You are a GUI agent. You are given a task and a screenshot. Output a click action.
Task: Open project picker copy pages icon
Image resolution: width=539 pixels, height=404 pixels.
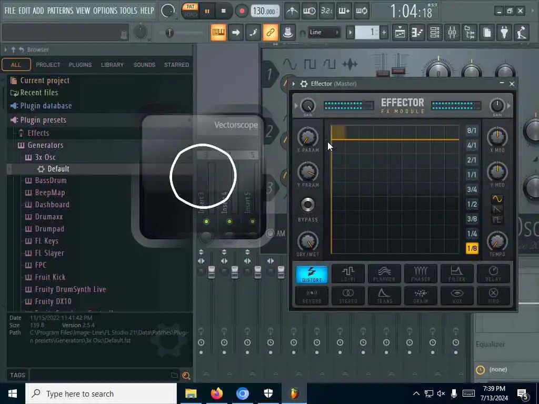coord(487,33)
